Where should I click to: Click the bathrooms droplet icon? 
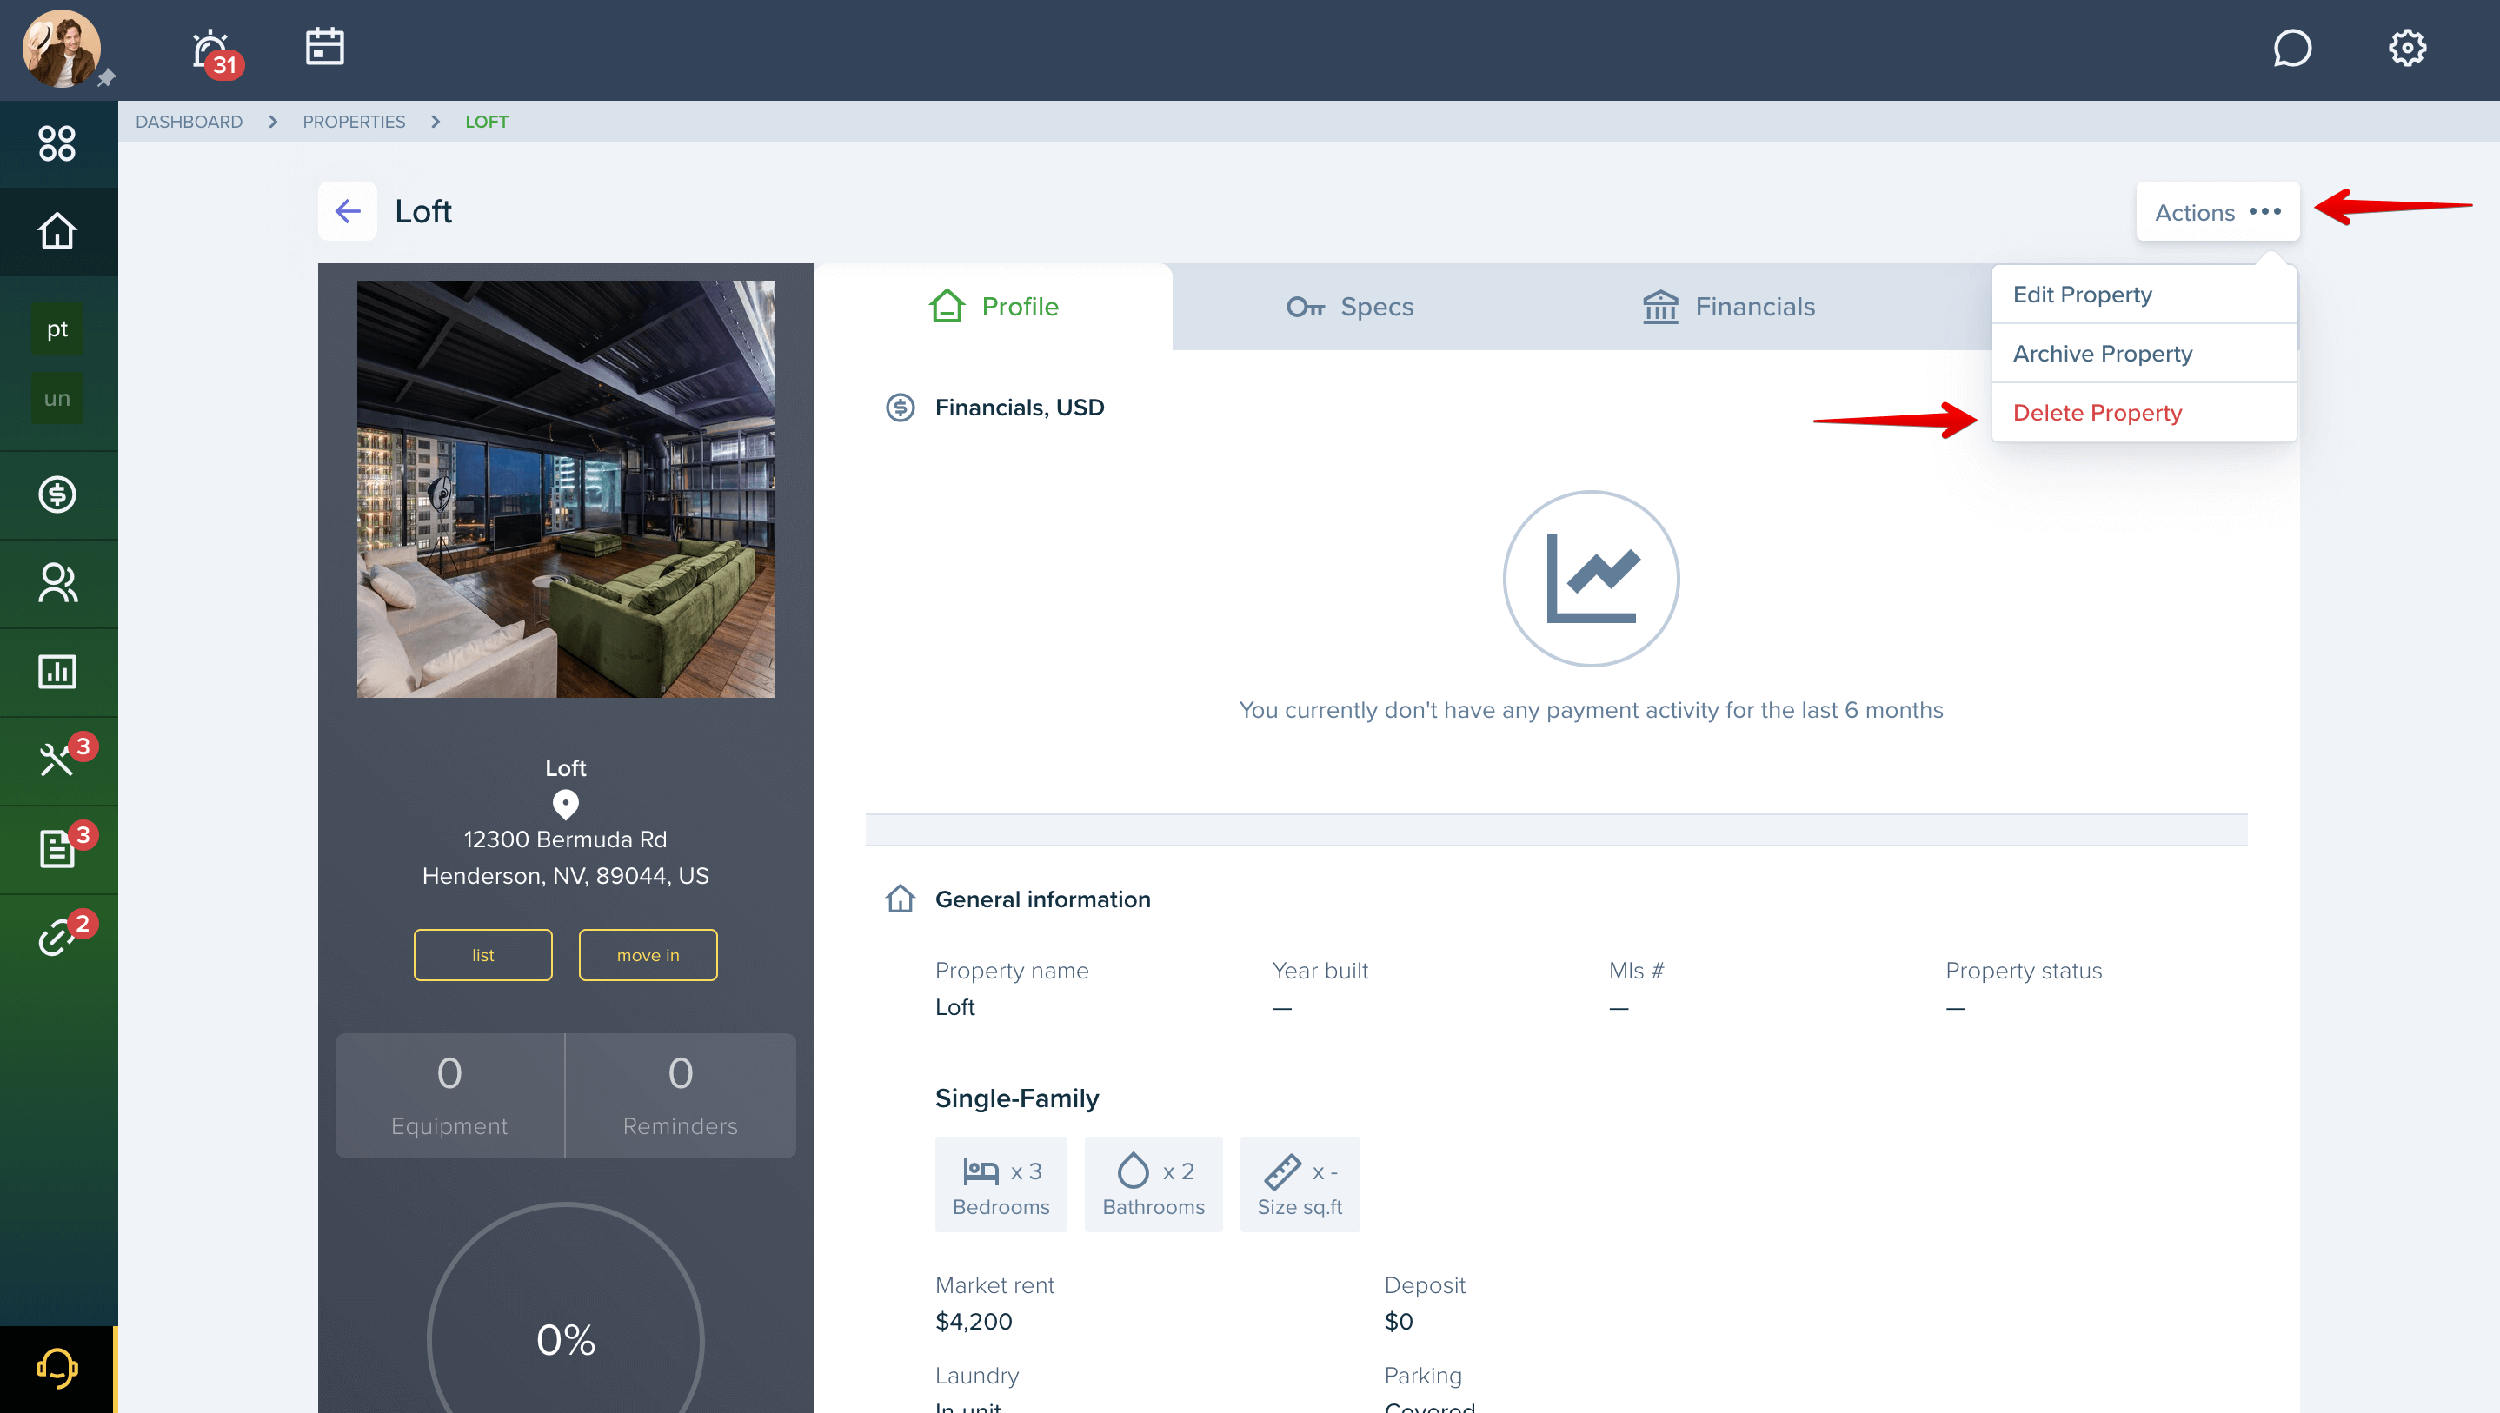(x=1134, y=1171)
